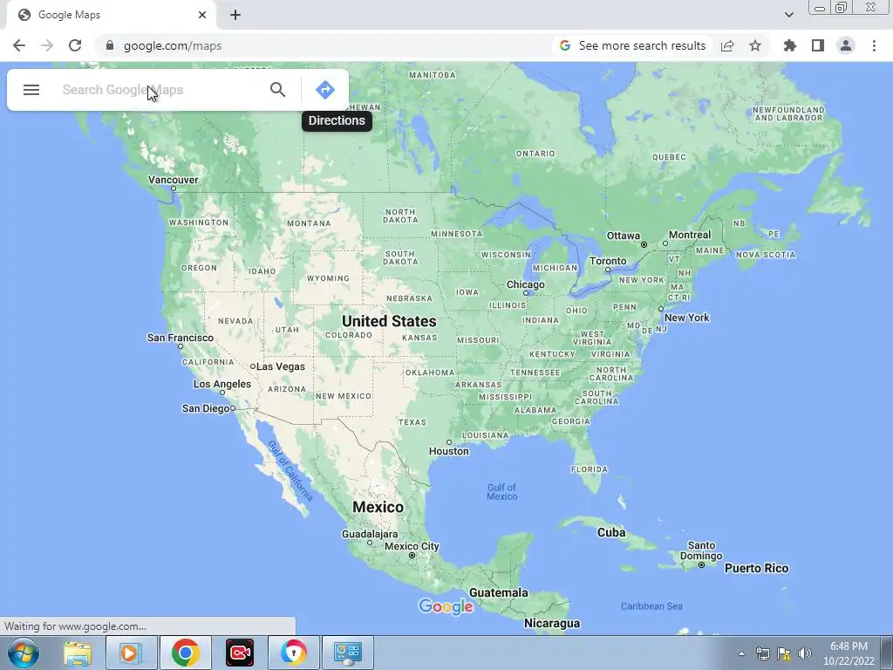This screenshot has width=893, height=670.
Task: Click the Vancouver label on map
Action: coord(174,180)
